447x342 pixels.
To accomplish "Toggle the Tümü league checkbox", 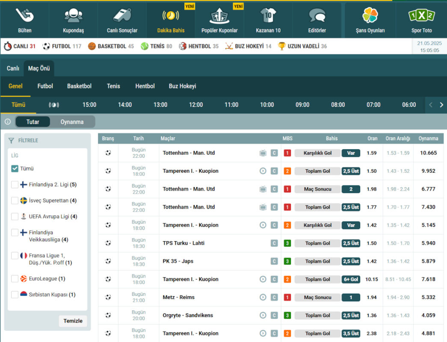I will tap(15, 168).
